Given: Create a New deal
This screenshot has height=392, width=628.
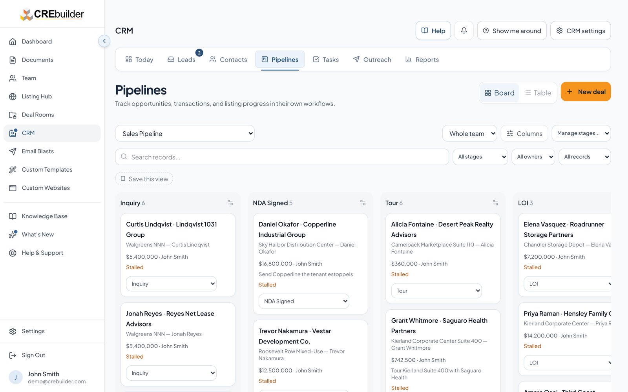Looking at the screenshot, I should click(x=586, y=92).
